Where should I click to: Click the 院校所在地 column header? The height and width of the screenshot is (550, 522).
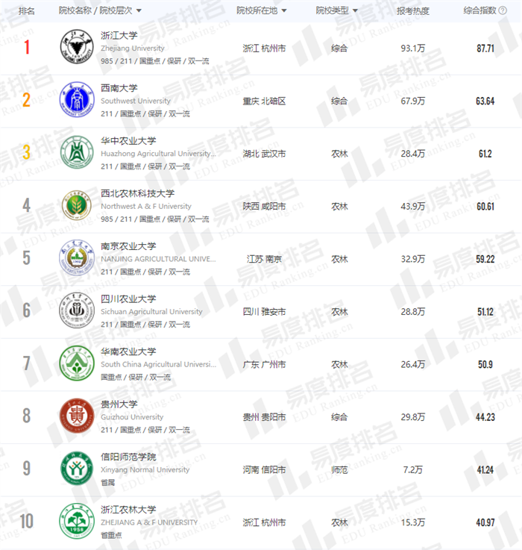[257, 10]
